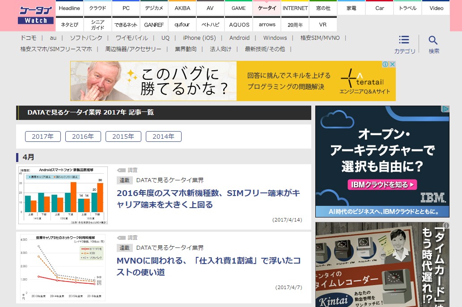Open the デジカメ tab

[x=154, y=8]
